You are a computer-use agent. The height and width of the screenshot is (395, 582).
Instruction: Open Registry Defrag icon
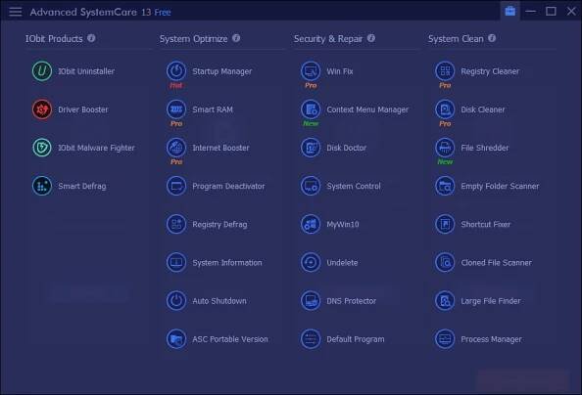(x=176, y=224)
